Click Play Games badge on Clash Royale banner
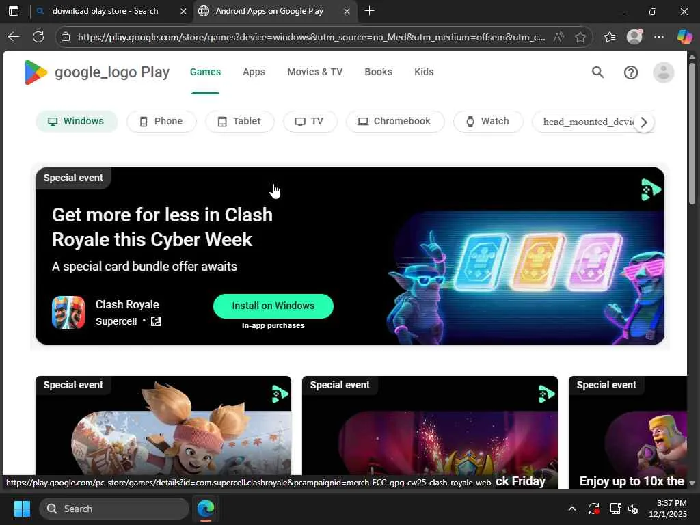700x525 pixels. [651, 190]
